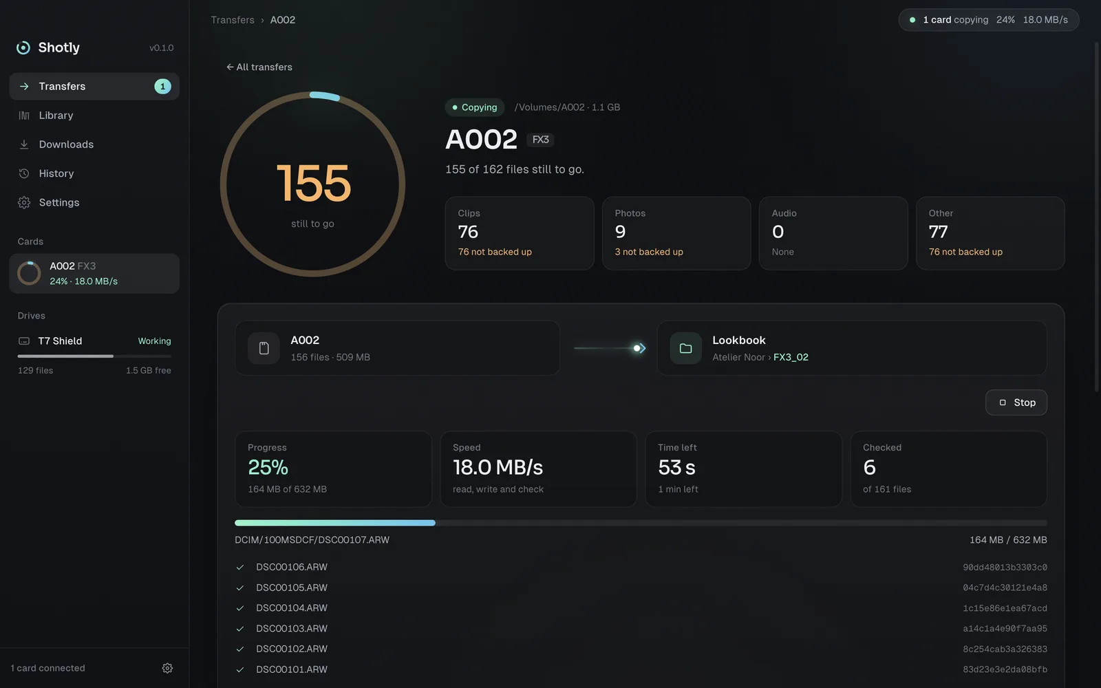The image size is (1101, 688).
Task: Click the FX3 camera tag beside A002
Action: tap(540, 140)
